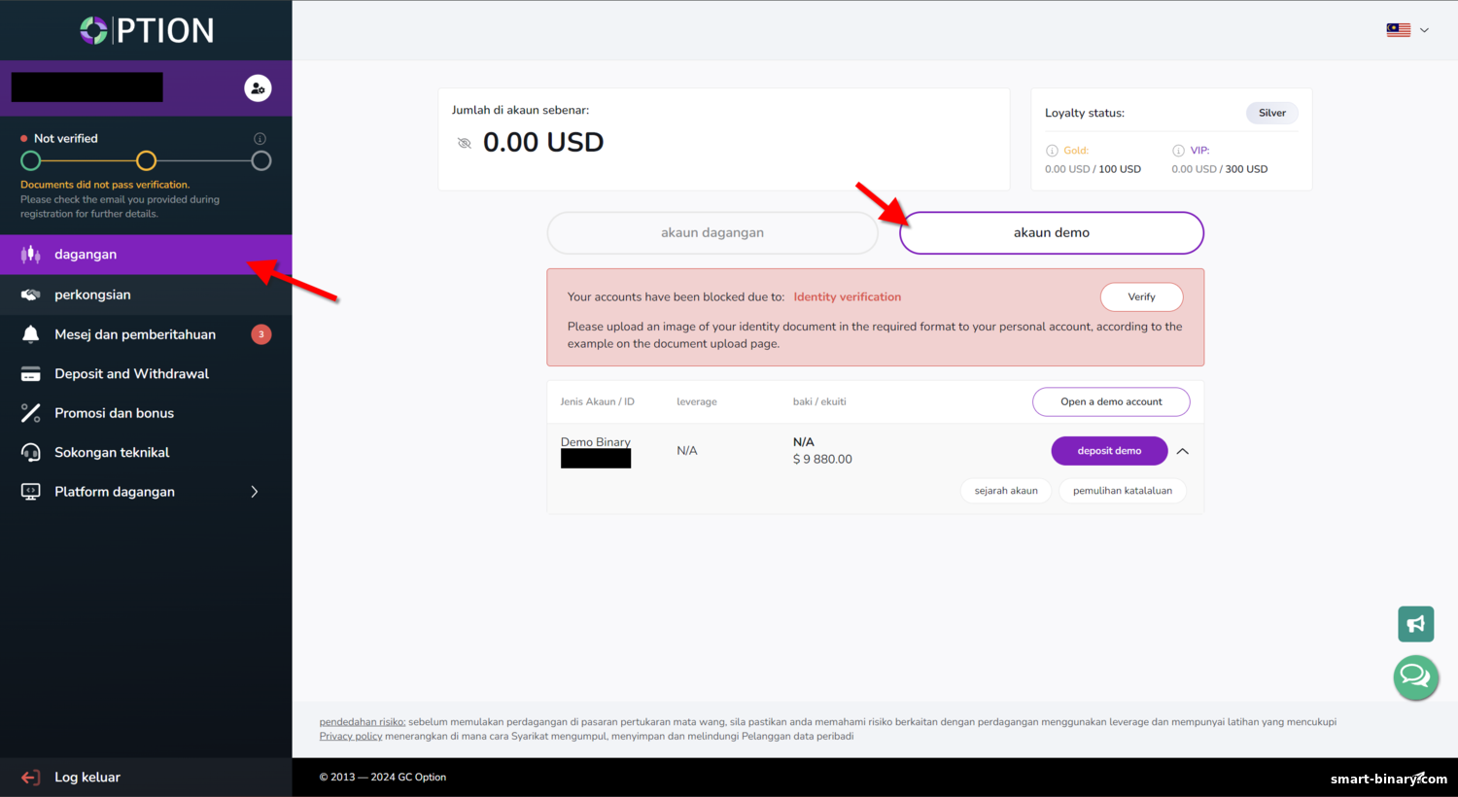Click the perkongsian handshake icon
Viewport: 1458px width, 797px height.
31,295
